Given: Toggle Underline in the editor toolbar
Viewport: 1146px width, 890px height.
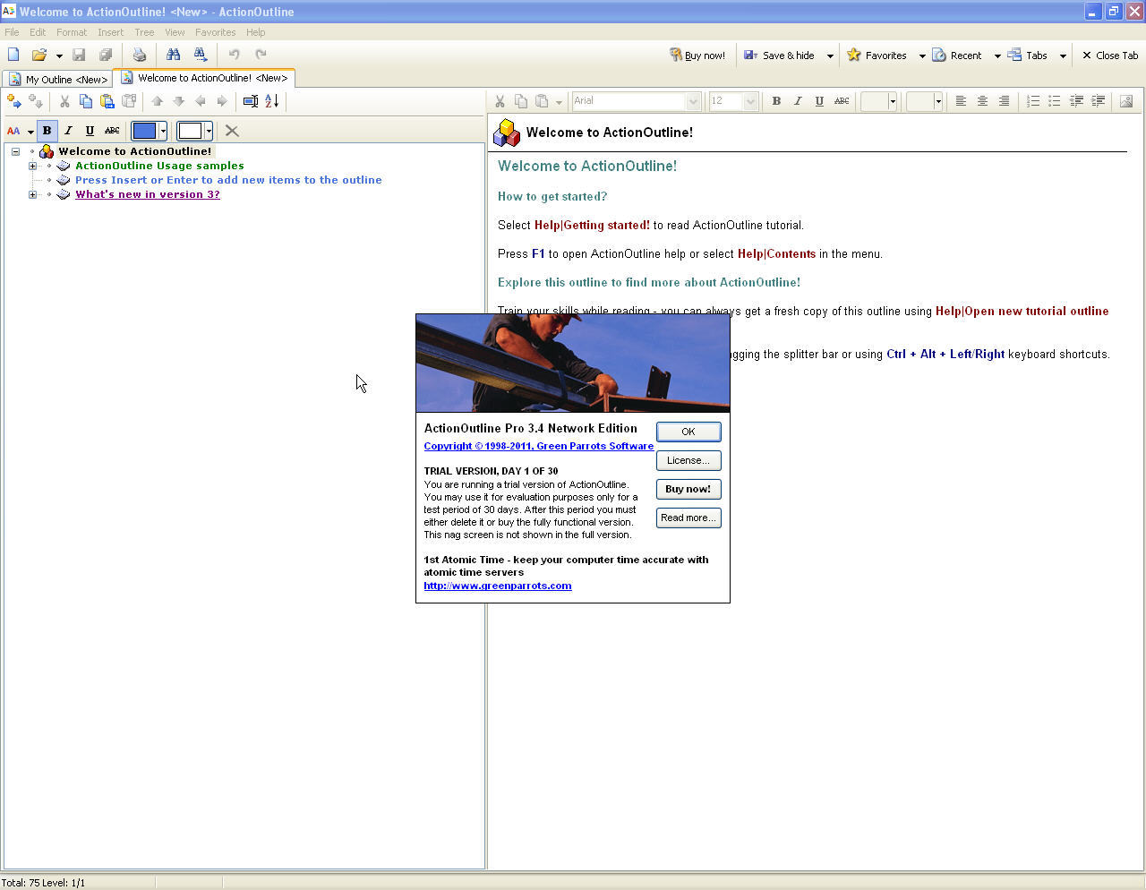Looking at the screenshot, I should 819,101.
